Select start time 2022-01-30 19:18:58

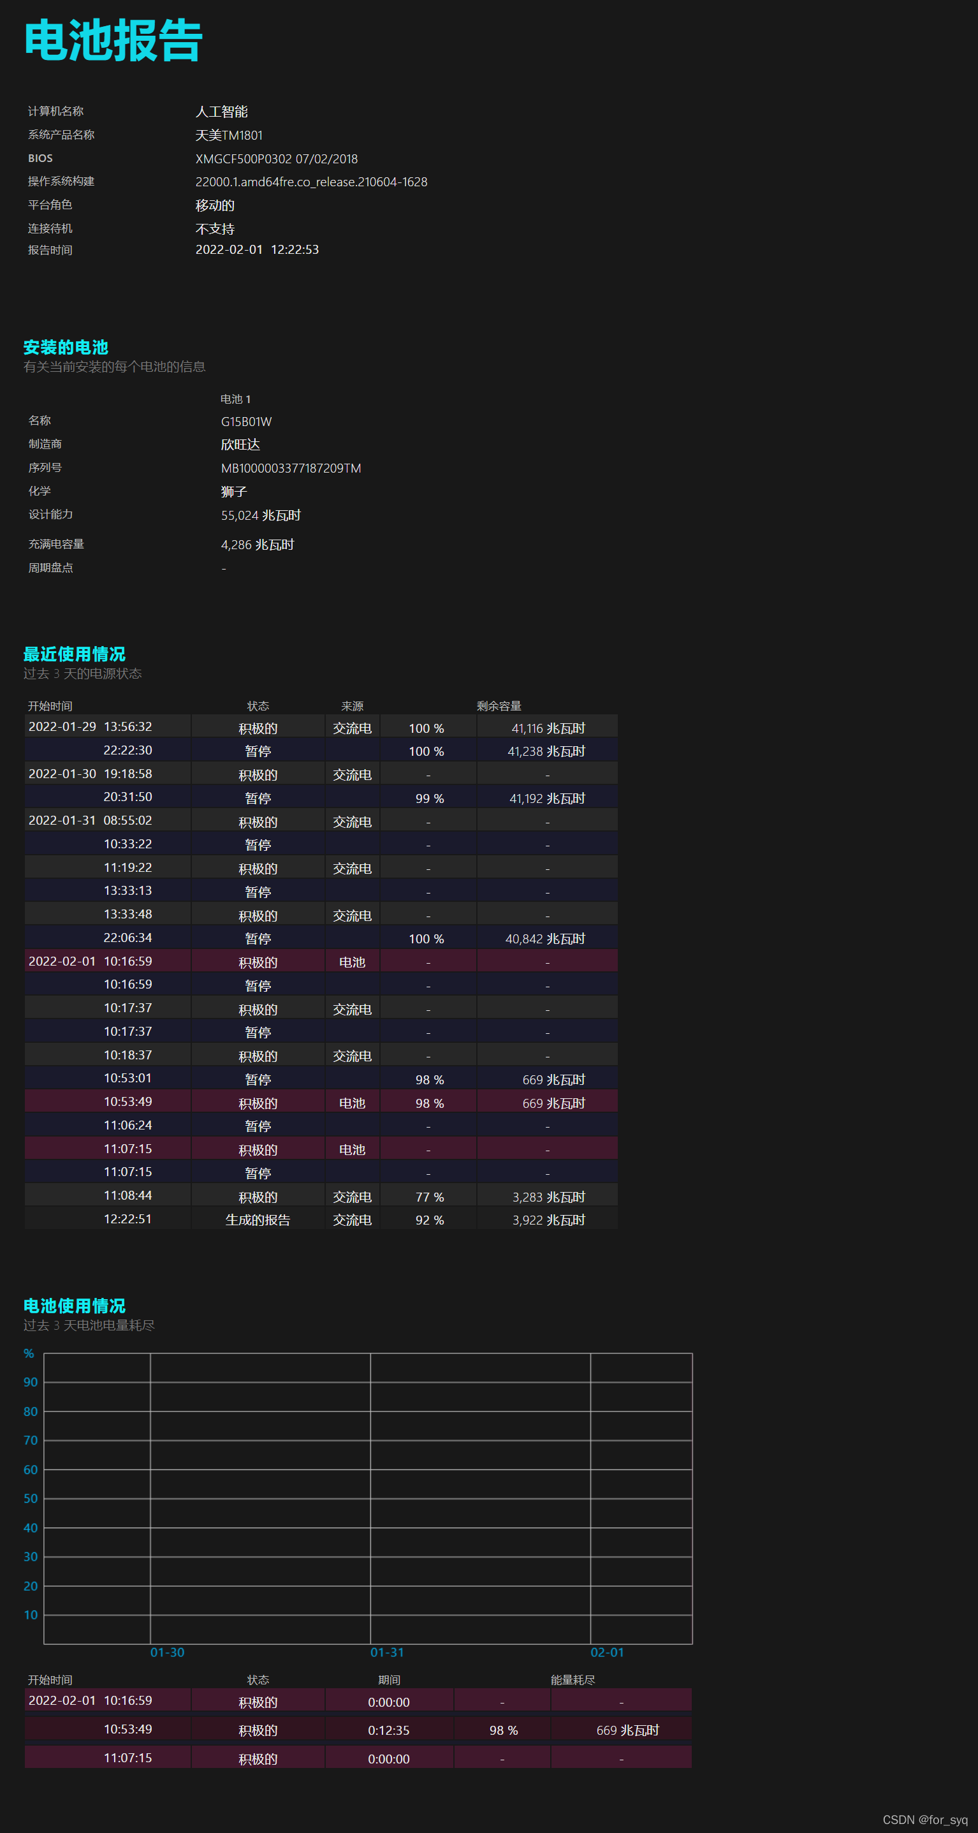[x=91, y=774]
